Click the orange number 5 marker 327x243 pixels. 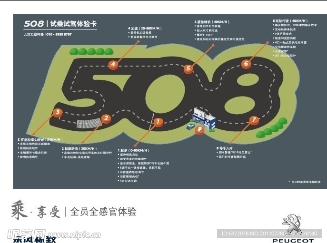188,68
